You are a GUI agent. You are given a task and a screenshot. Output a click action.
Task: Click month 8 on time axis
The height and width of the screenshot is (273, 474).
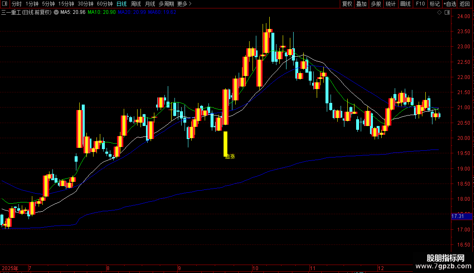pos(108,268)
